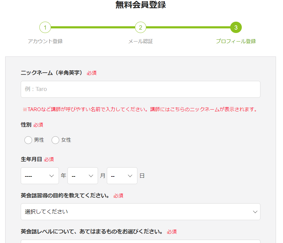This screenshot has width=283, height=243.
Task: Click the ニックネーム（半角英字） label
Action: [52, 73]
